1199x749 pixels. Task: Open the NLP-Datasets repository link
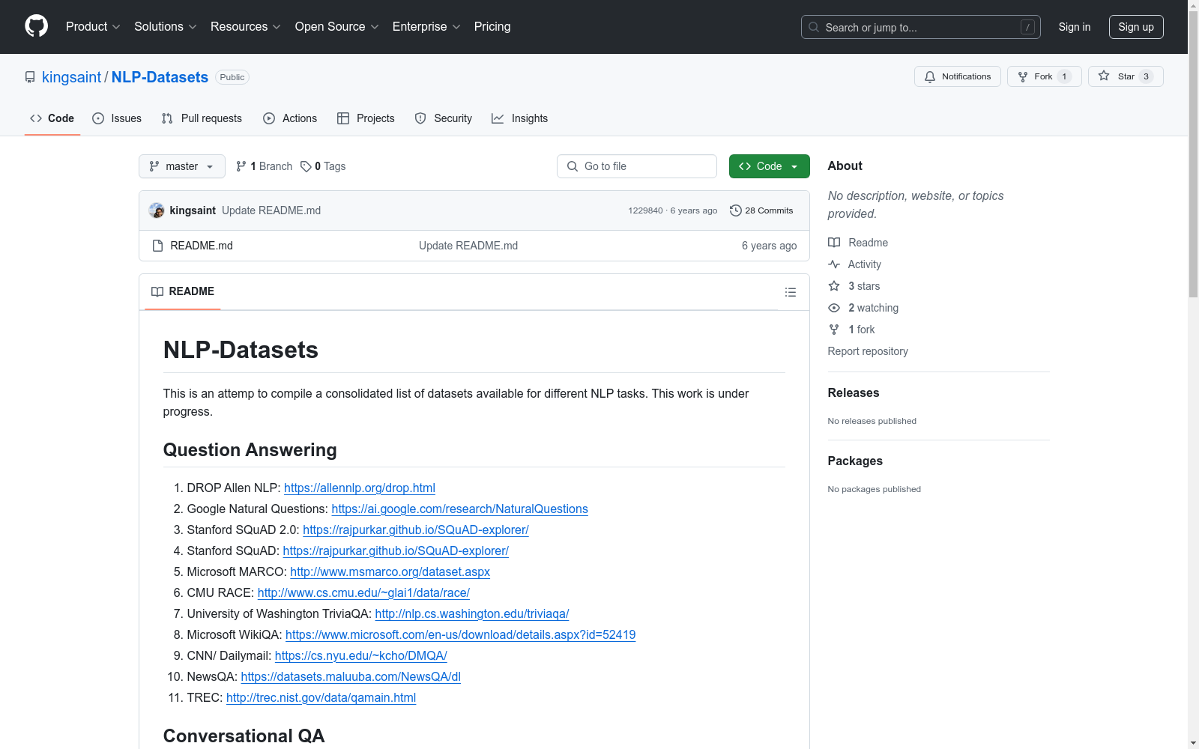tap(160, 77)
